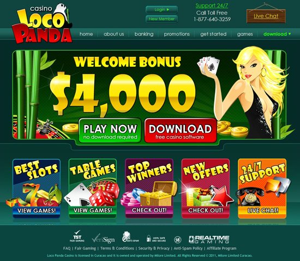Open the Live Chat wooden sign link
The height and width of the screenshot is (261, 300).
tap(266, 16)
